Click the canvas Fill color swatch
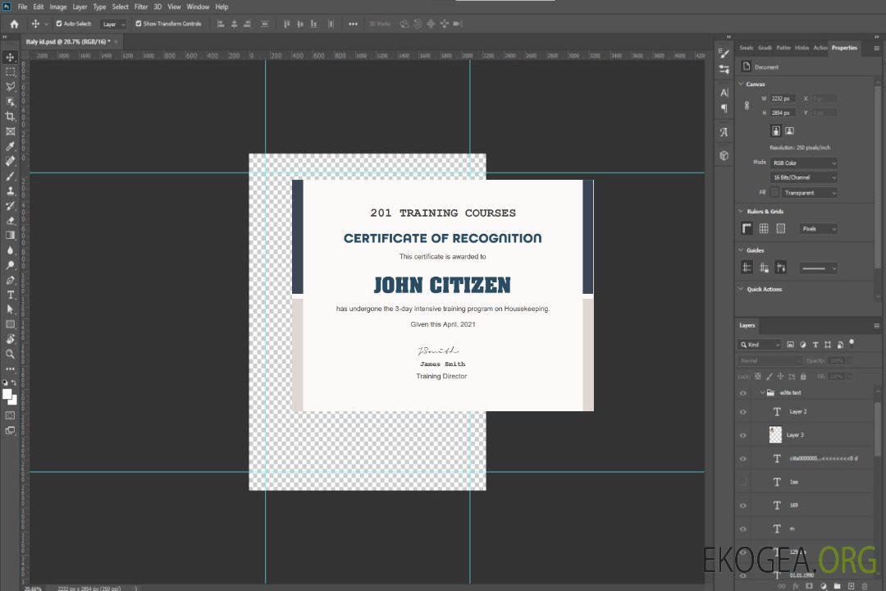The image size is (886, 591). tap(774, 193)
